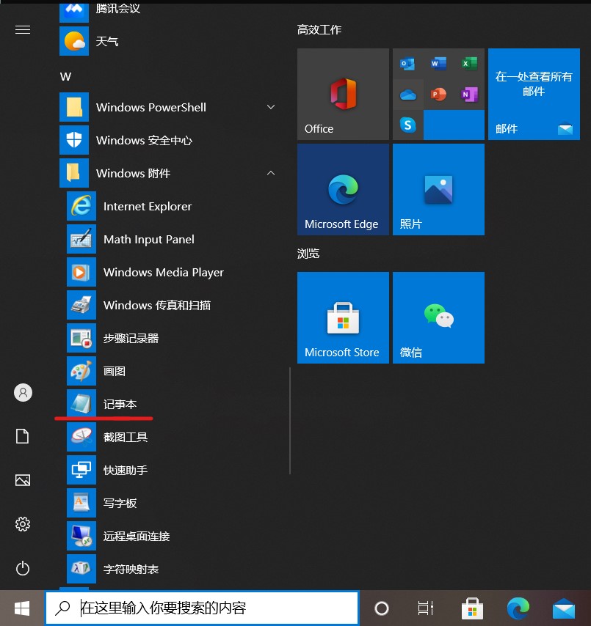This screenshot has width=591, height=626.
Task: Open the Tencent Meeting (腾讯会议) app icon
Action: tap(74, 11)
